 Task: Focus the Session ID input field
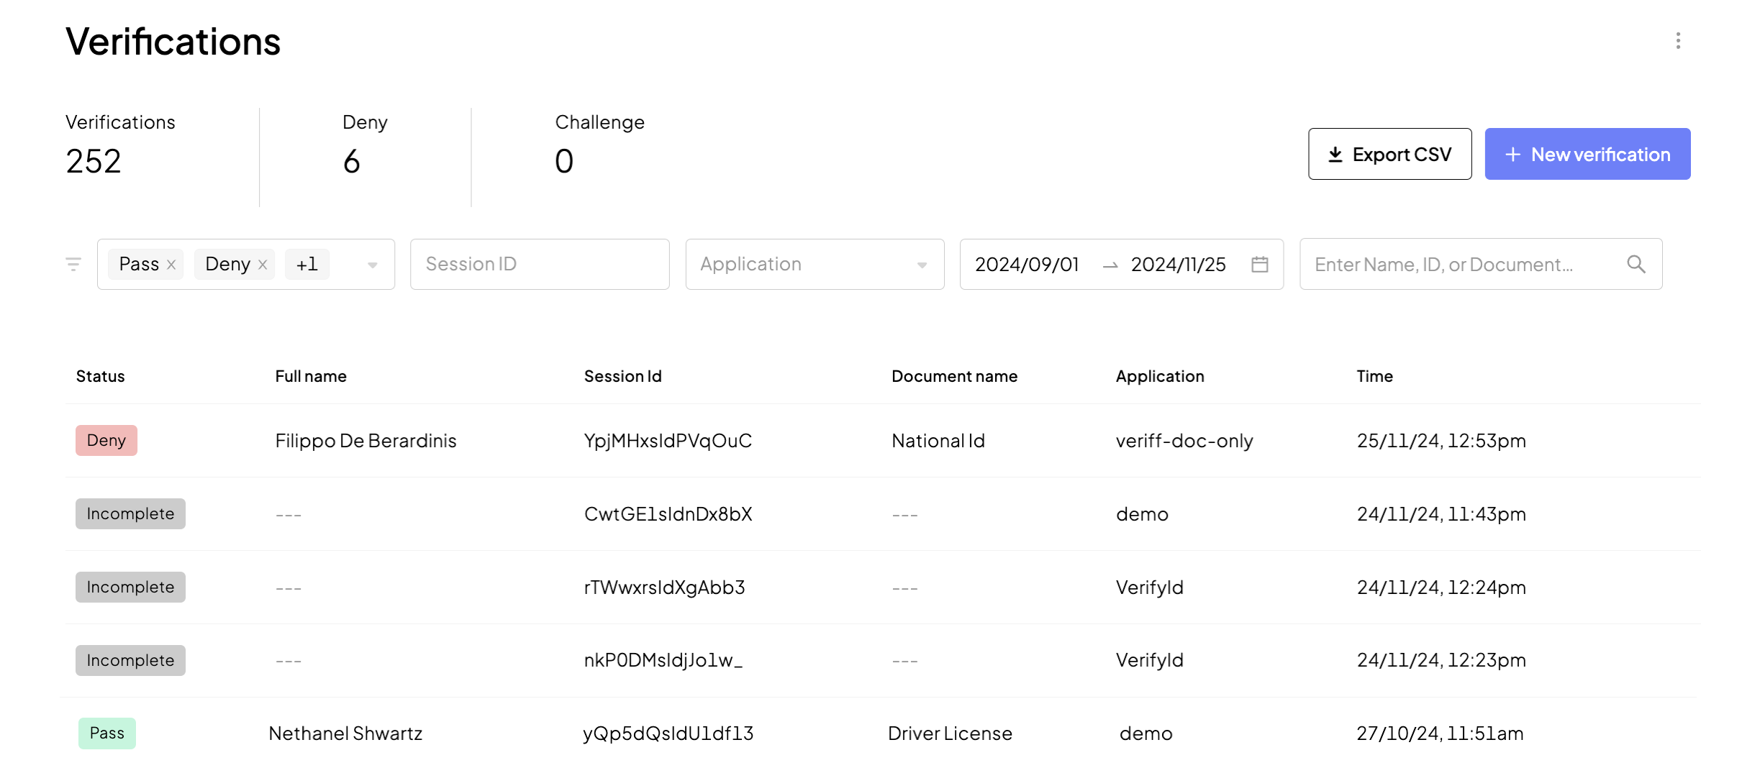539,265
